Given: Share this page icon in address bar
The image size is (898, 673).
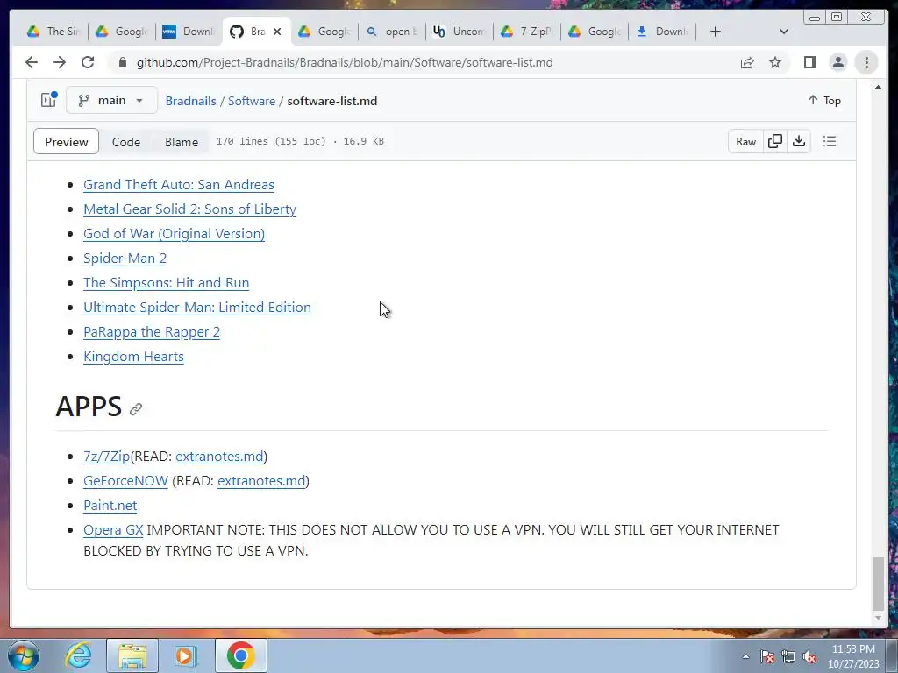Looking at the screenshot, I should click(747, 62).
